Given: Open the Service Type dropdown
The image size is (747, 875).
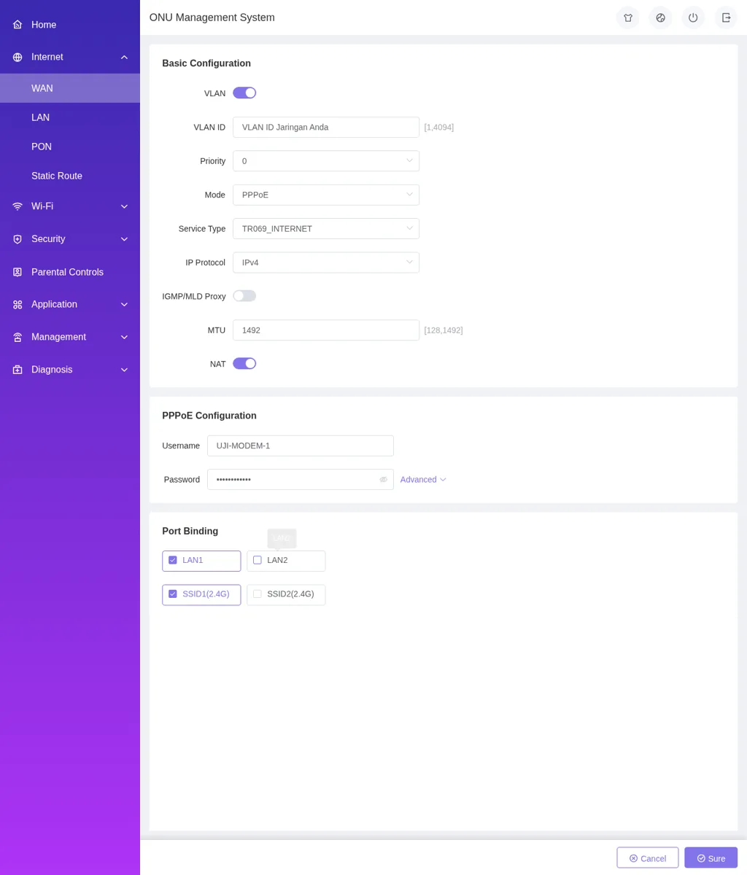Looking at the screenshot, I should coord(326,229).
